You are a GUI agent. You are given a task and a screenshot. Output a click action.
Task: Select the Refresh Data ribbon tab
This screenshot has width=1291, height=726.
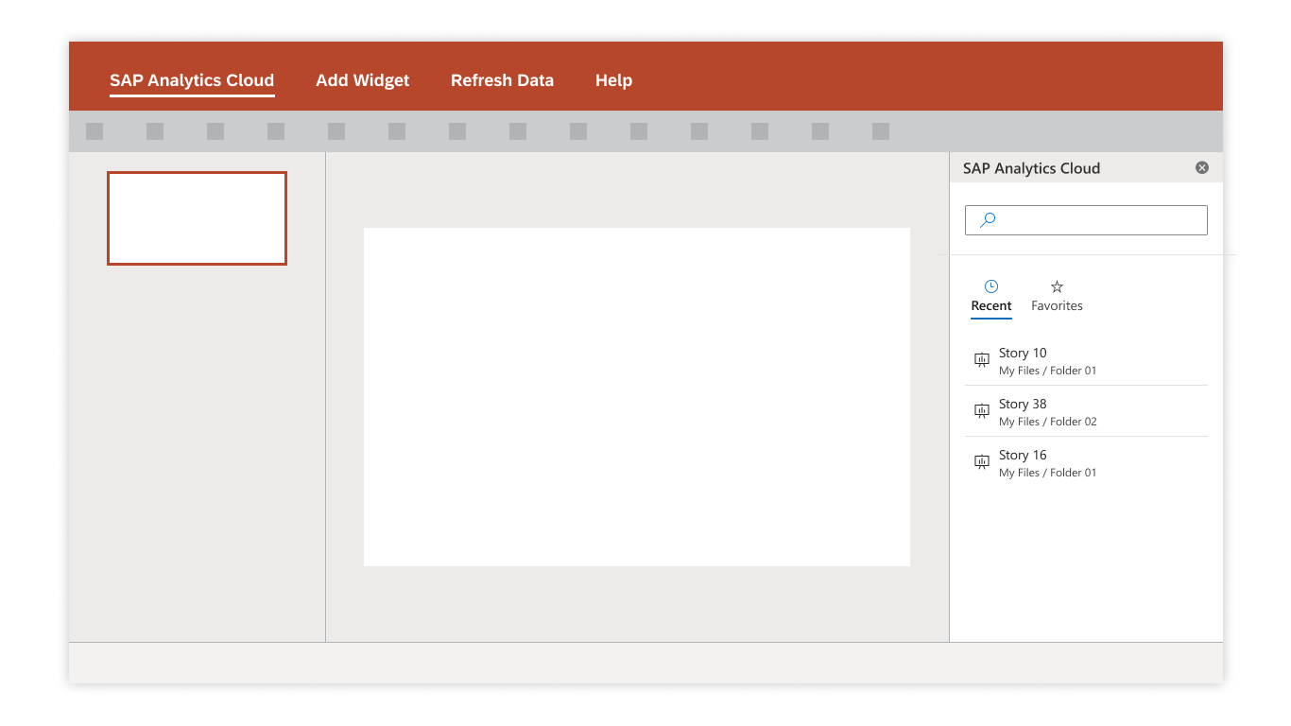pyautogui.click(x=502, y=80)
